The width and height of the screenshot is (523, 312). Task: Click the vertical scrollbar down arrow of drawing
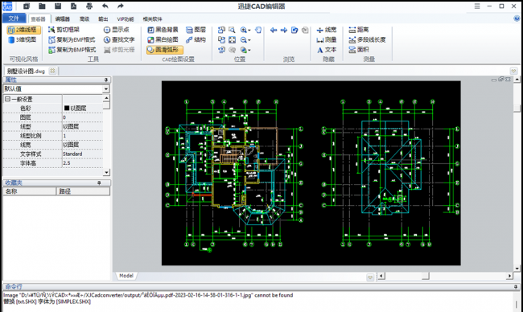point(517,269)
